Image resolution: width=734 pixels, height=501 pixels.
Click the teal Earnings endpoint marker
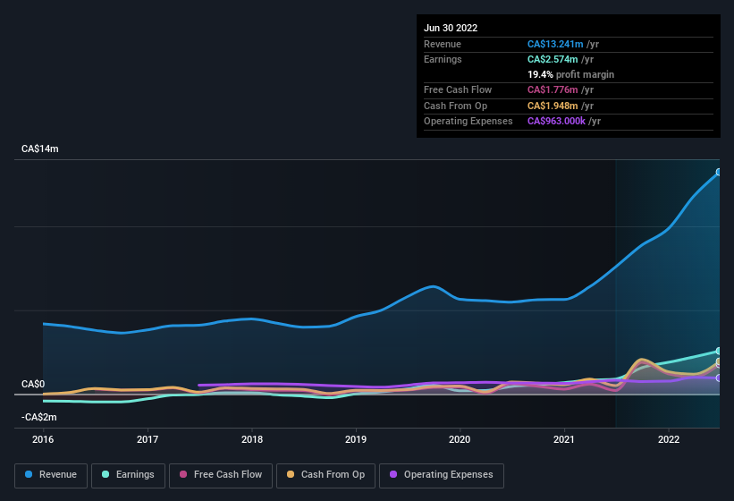719,351
